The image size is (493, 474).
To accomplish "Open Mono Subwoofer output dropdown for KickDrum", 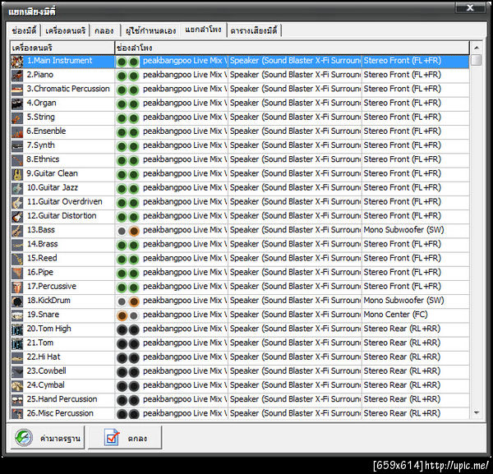I will click(x=415, y=301).
